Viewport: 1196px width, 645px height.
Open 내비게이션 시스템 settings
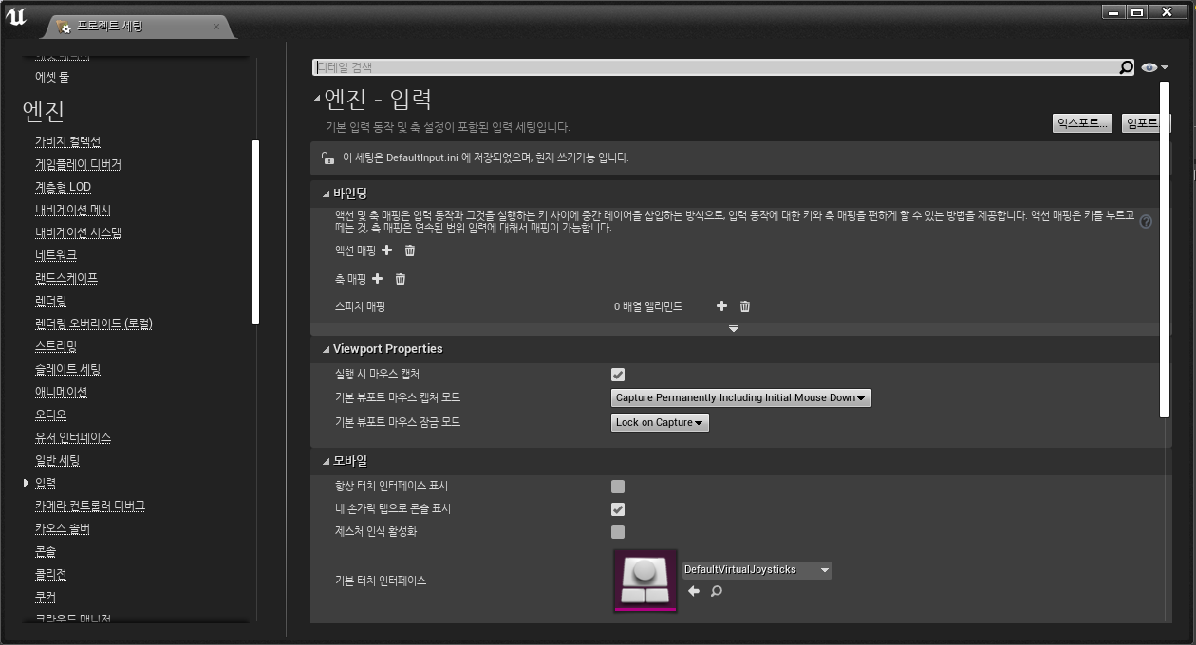[78, 232]
